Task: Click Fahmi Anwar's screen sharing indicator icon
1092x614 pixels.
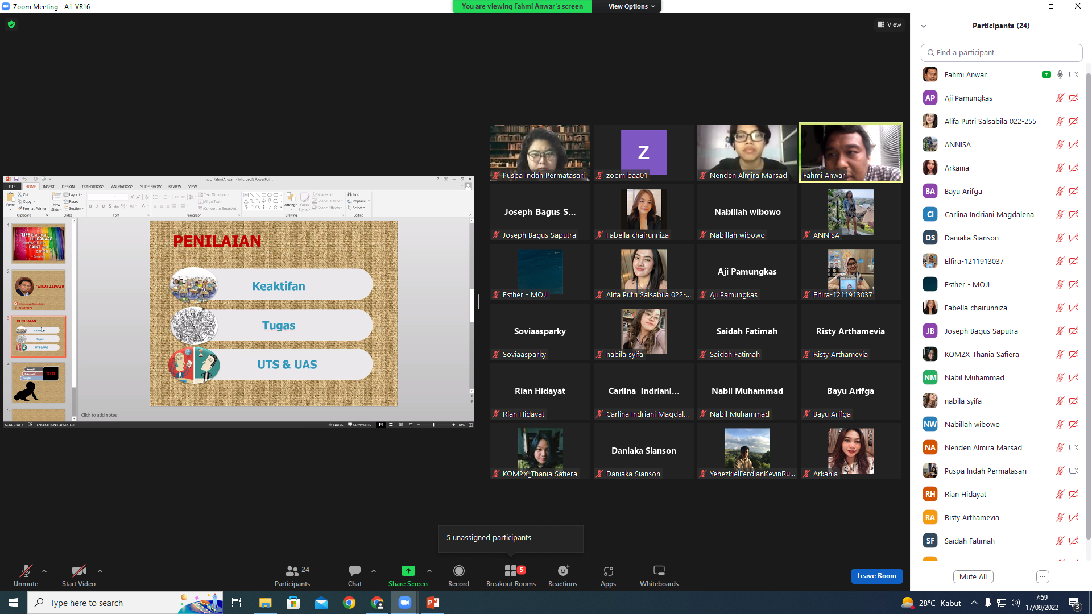Action: tap(1046, 74)
